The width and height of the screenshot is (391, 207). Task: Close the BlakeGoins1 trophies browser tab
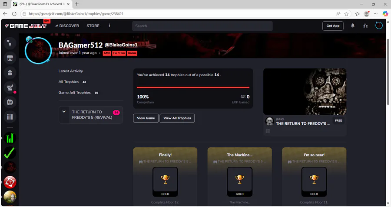(x=68, y=4)
